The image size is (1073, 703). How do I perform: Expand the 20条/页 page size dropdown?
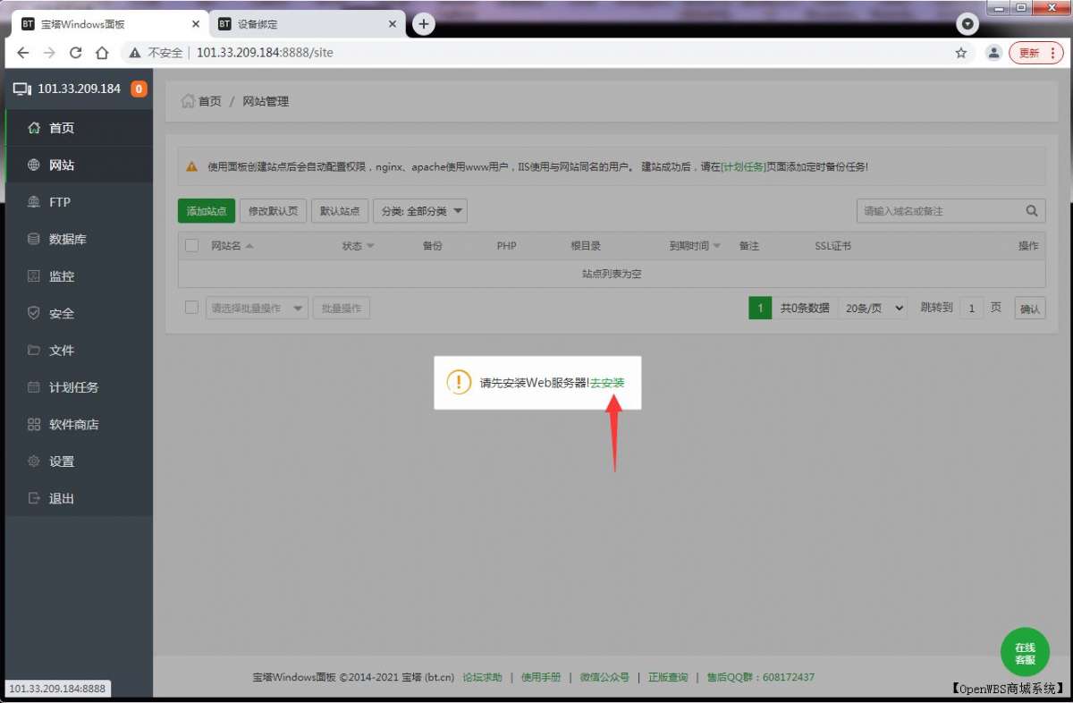click(x=873, y=307)
